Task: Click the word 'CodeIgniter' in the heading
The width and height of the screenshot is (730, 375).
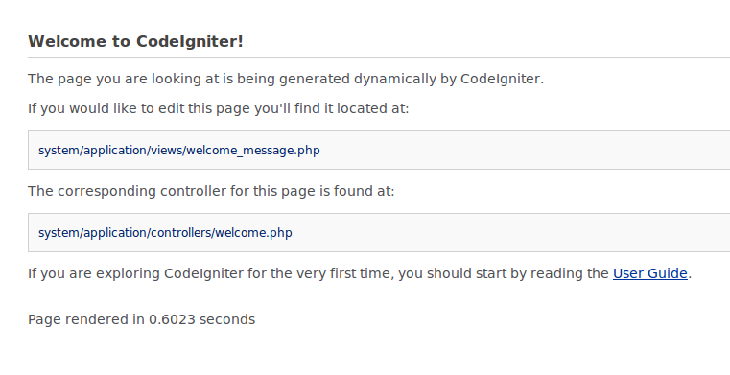Action: click(x=190, y=41)
